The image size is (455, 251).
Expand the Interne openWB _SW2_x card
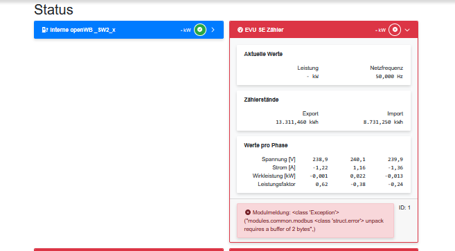pyautogui.click(x=213, y=30)
